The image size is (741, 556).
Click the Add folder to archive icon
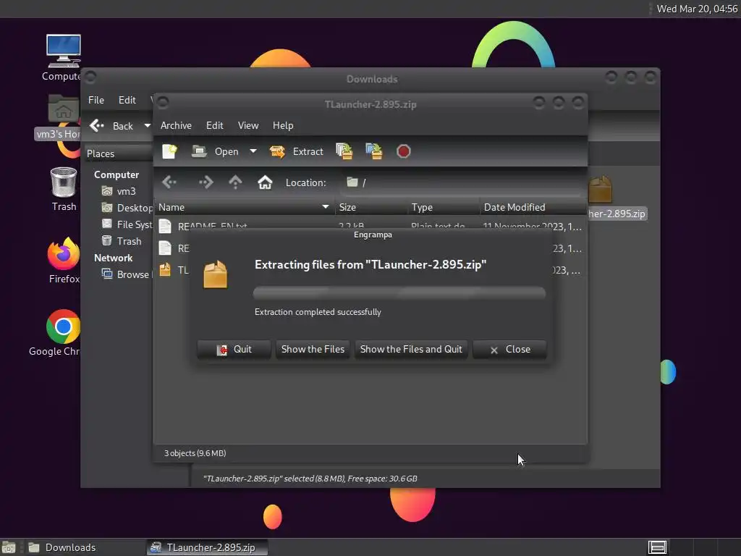(374, 151)
